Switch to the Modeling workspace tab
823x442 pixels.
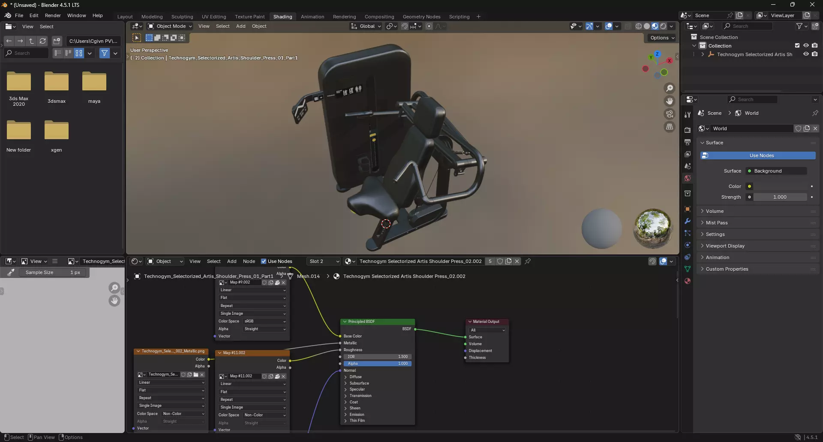(x=152, y=17)
